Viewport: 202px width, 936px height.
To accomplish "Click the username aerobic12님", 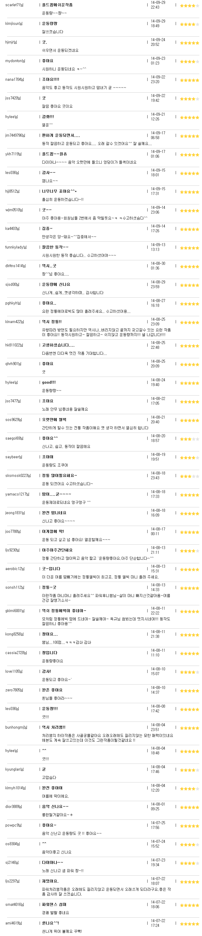I will (x=15, y=569).
